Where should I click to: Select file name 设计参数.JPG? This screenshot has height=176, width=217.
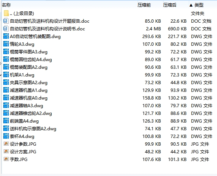coord(23,144)
